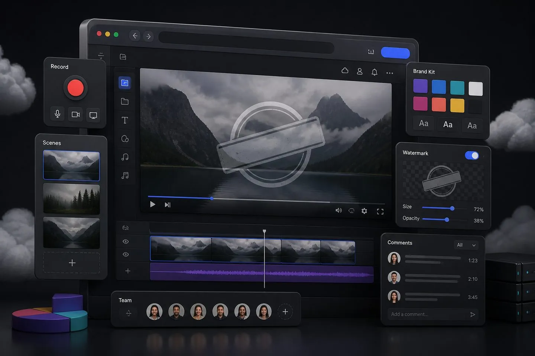Mute the video volume
Viewport: 535px width, 356px height.
(338, 210)
